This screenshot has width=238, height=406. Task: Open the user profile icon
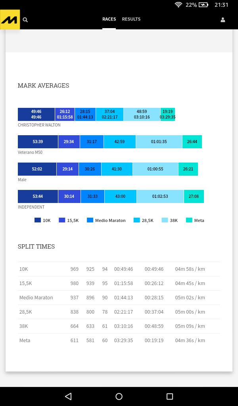[223, 20]
